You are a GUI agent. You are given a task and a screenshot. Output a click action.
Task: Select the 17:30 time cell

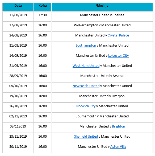point(43,17)
